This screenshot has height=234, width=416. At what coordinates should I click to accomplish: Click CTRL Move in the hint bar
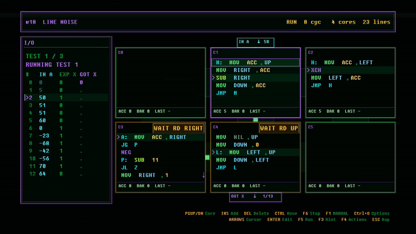pos(286,214)
